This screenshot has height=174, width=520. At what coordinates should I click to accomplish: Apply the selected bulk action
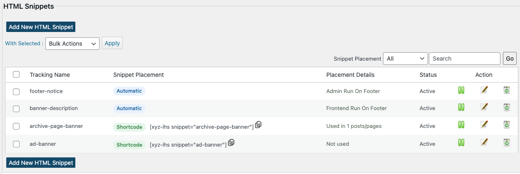[x=112, y=43]
